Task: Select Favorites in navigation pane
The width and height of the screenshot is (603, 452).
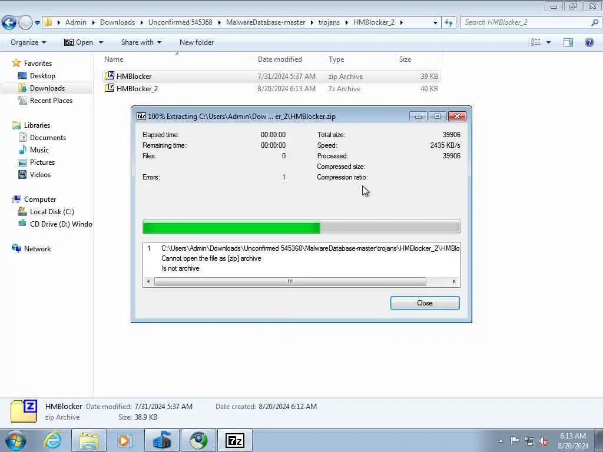Action: click(x=38, y=64)
